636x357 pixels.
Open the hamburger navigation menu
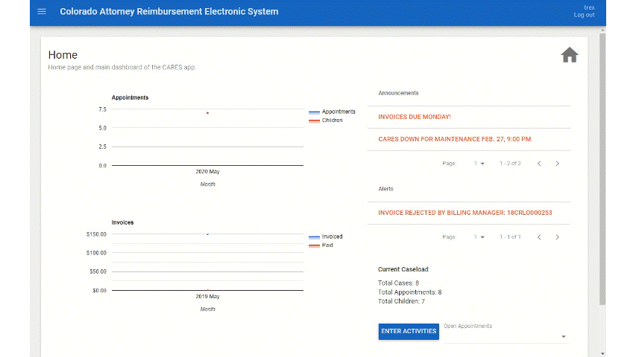[42, 11]
